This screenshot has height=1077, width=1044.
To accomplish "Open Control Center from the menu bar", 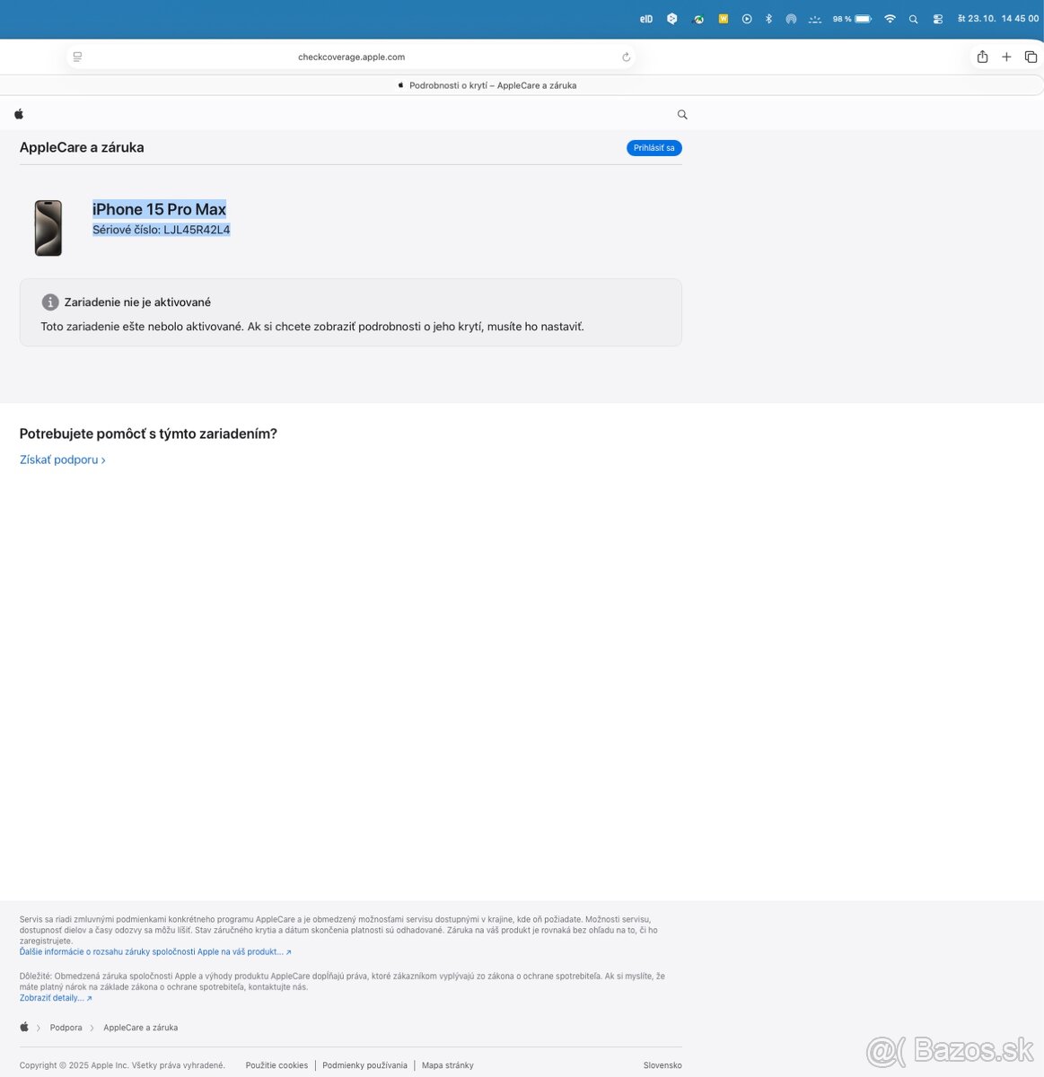I will click(937, 19).
